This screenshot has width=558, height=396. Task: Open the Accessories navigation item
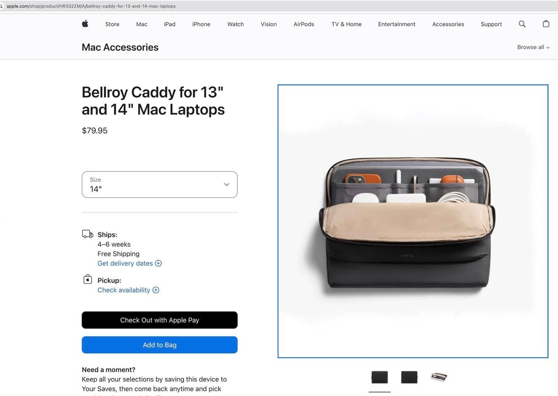pyautogui.click(x=448, y=24)
